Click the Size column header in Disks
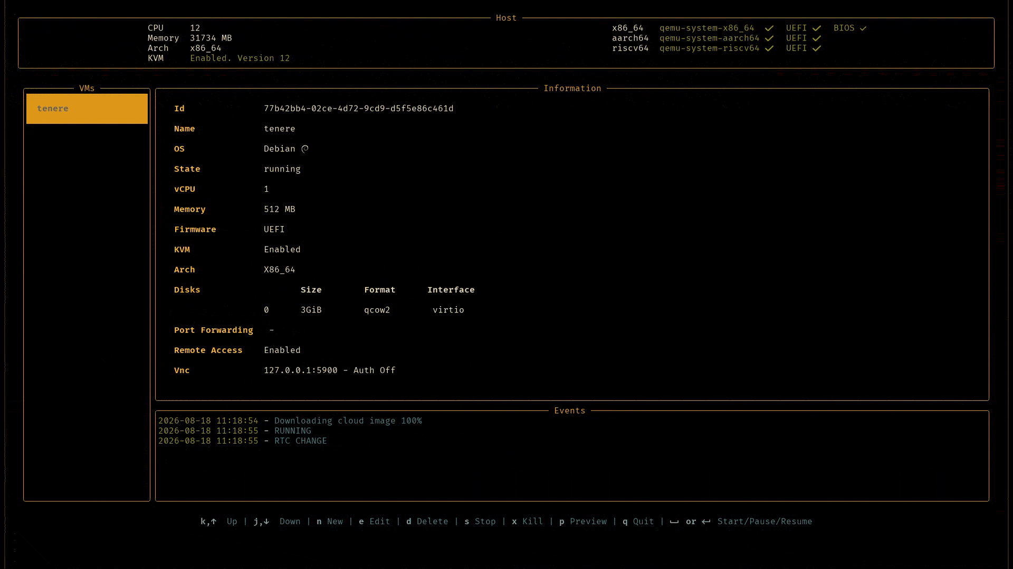The image size is (1013, 569). [311, 290]
